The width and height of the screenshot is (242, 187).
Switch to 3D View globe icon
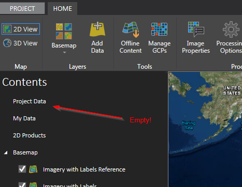[7, 43]
